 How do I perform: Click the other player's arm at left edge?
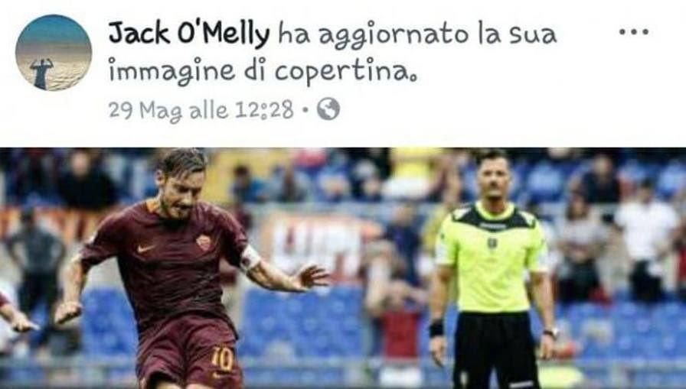15,314
